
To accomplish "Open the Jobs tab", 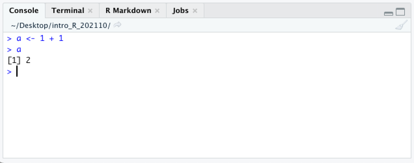I will 180,11.
